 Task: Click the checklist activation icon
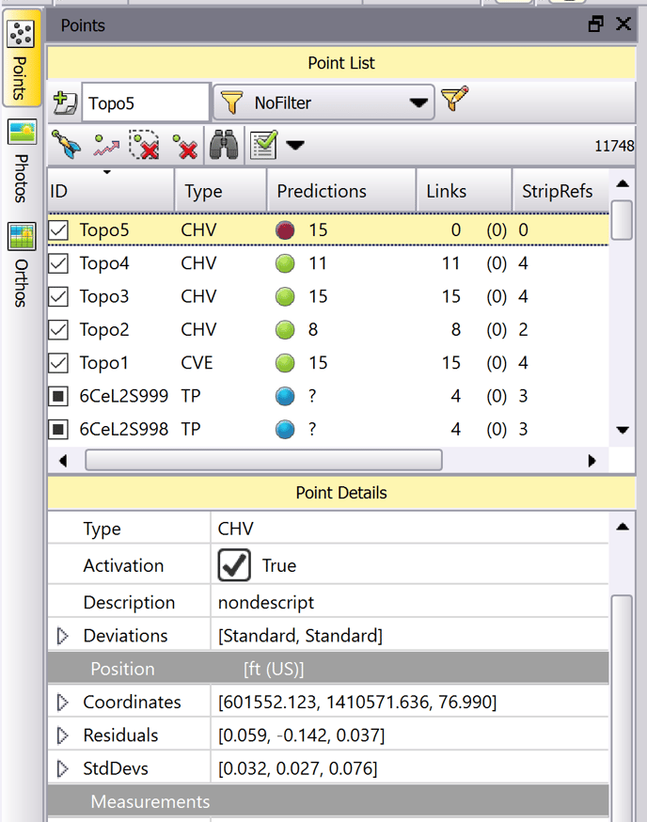click(x=263, y=145)
